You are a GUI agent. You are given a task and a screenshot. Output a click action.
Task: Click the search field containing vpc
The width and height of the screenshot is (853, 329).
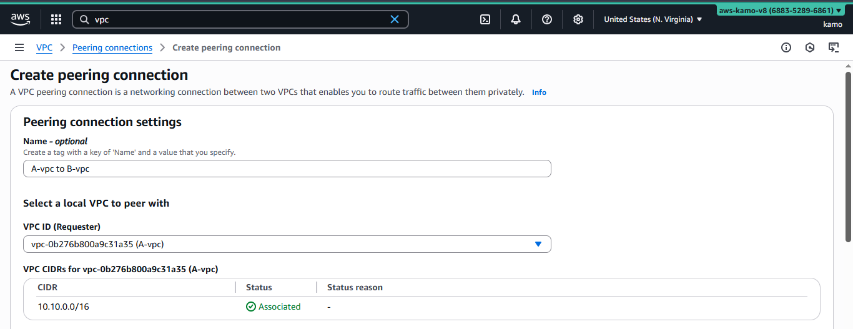240,19
